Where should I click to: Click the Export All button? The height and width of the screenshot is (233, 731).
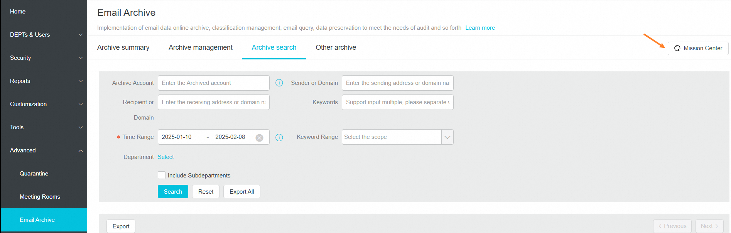pos(241,192)
